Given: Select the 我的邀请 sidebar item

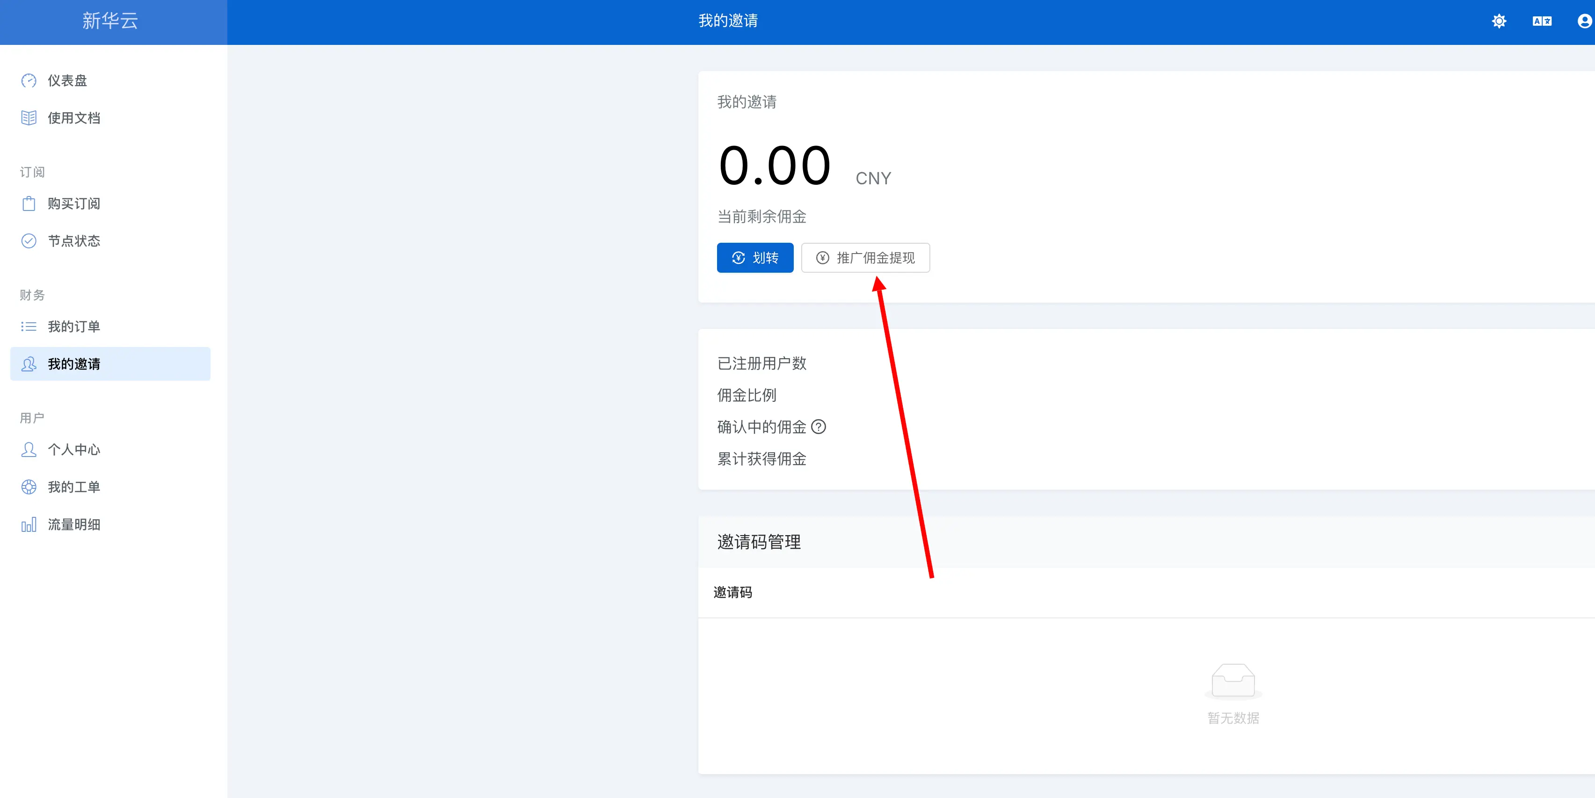Looking at the screenshot, I should point(110,364).
